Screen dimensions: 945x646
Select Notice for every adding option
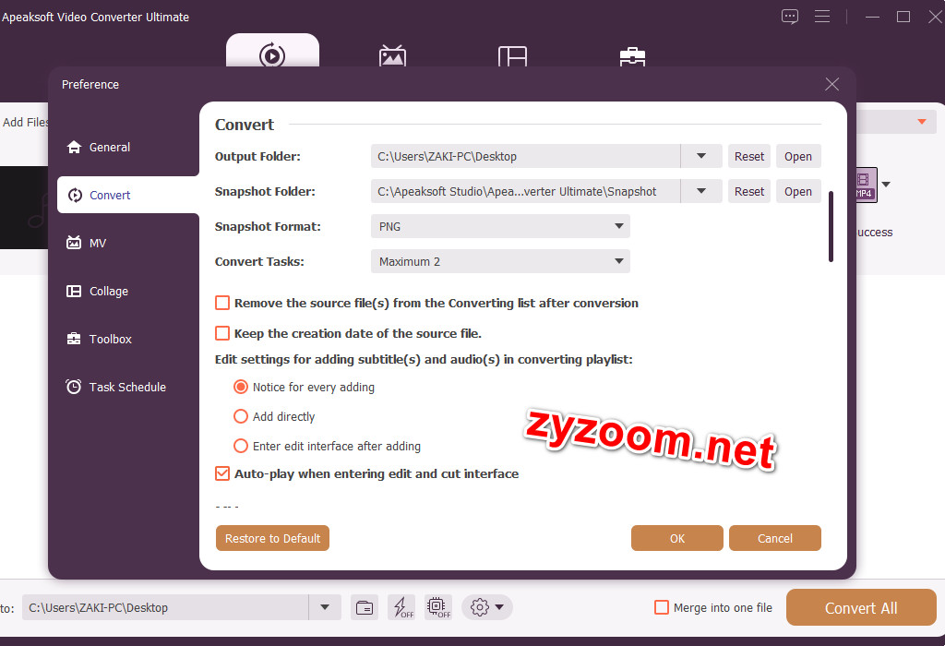[241, 387]
